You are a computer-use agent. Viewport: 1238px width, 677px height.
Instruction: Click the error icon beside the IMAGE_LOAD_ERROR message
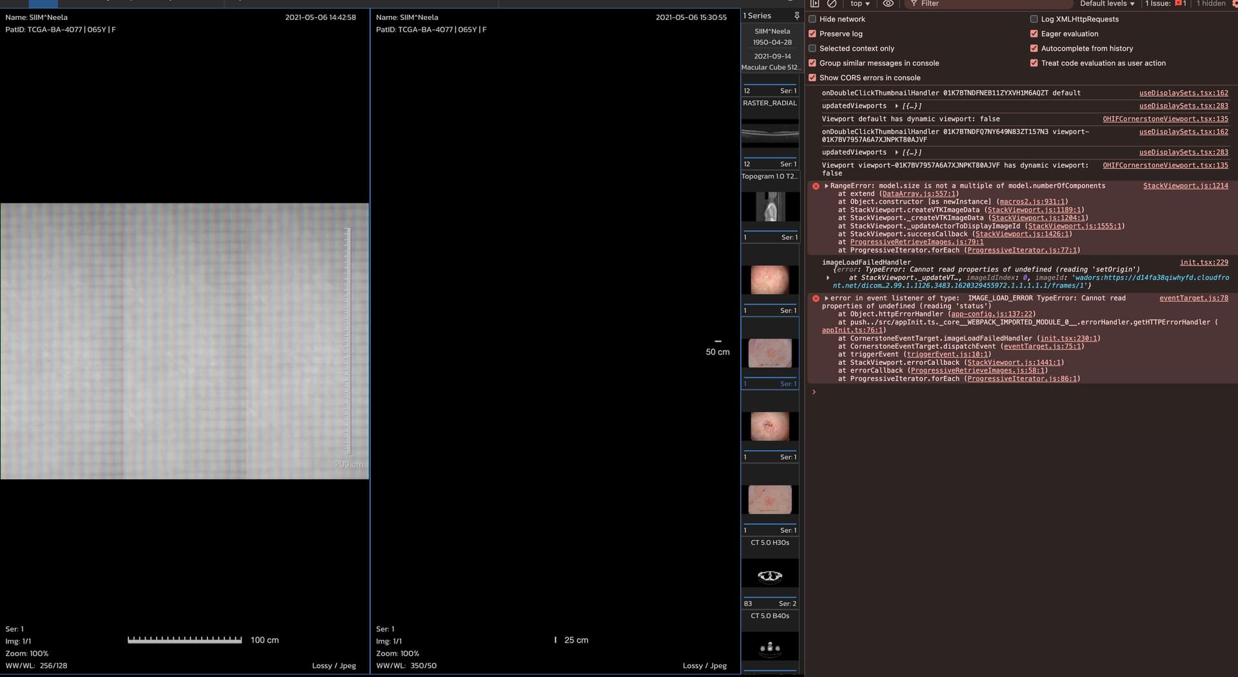[x=816, y=299]
